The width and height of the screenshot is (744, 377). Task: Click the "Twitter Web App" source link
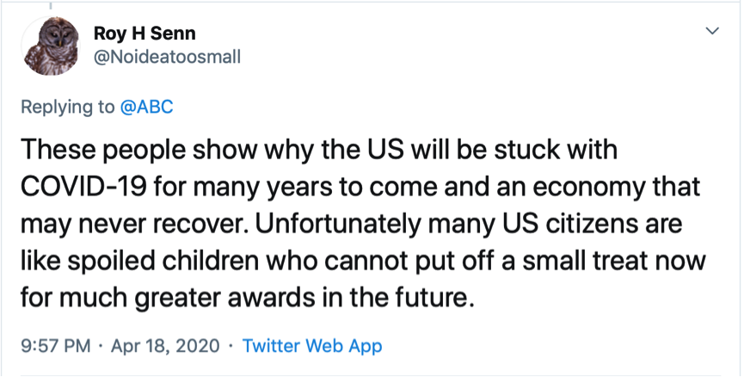click(312, 346)
